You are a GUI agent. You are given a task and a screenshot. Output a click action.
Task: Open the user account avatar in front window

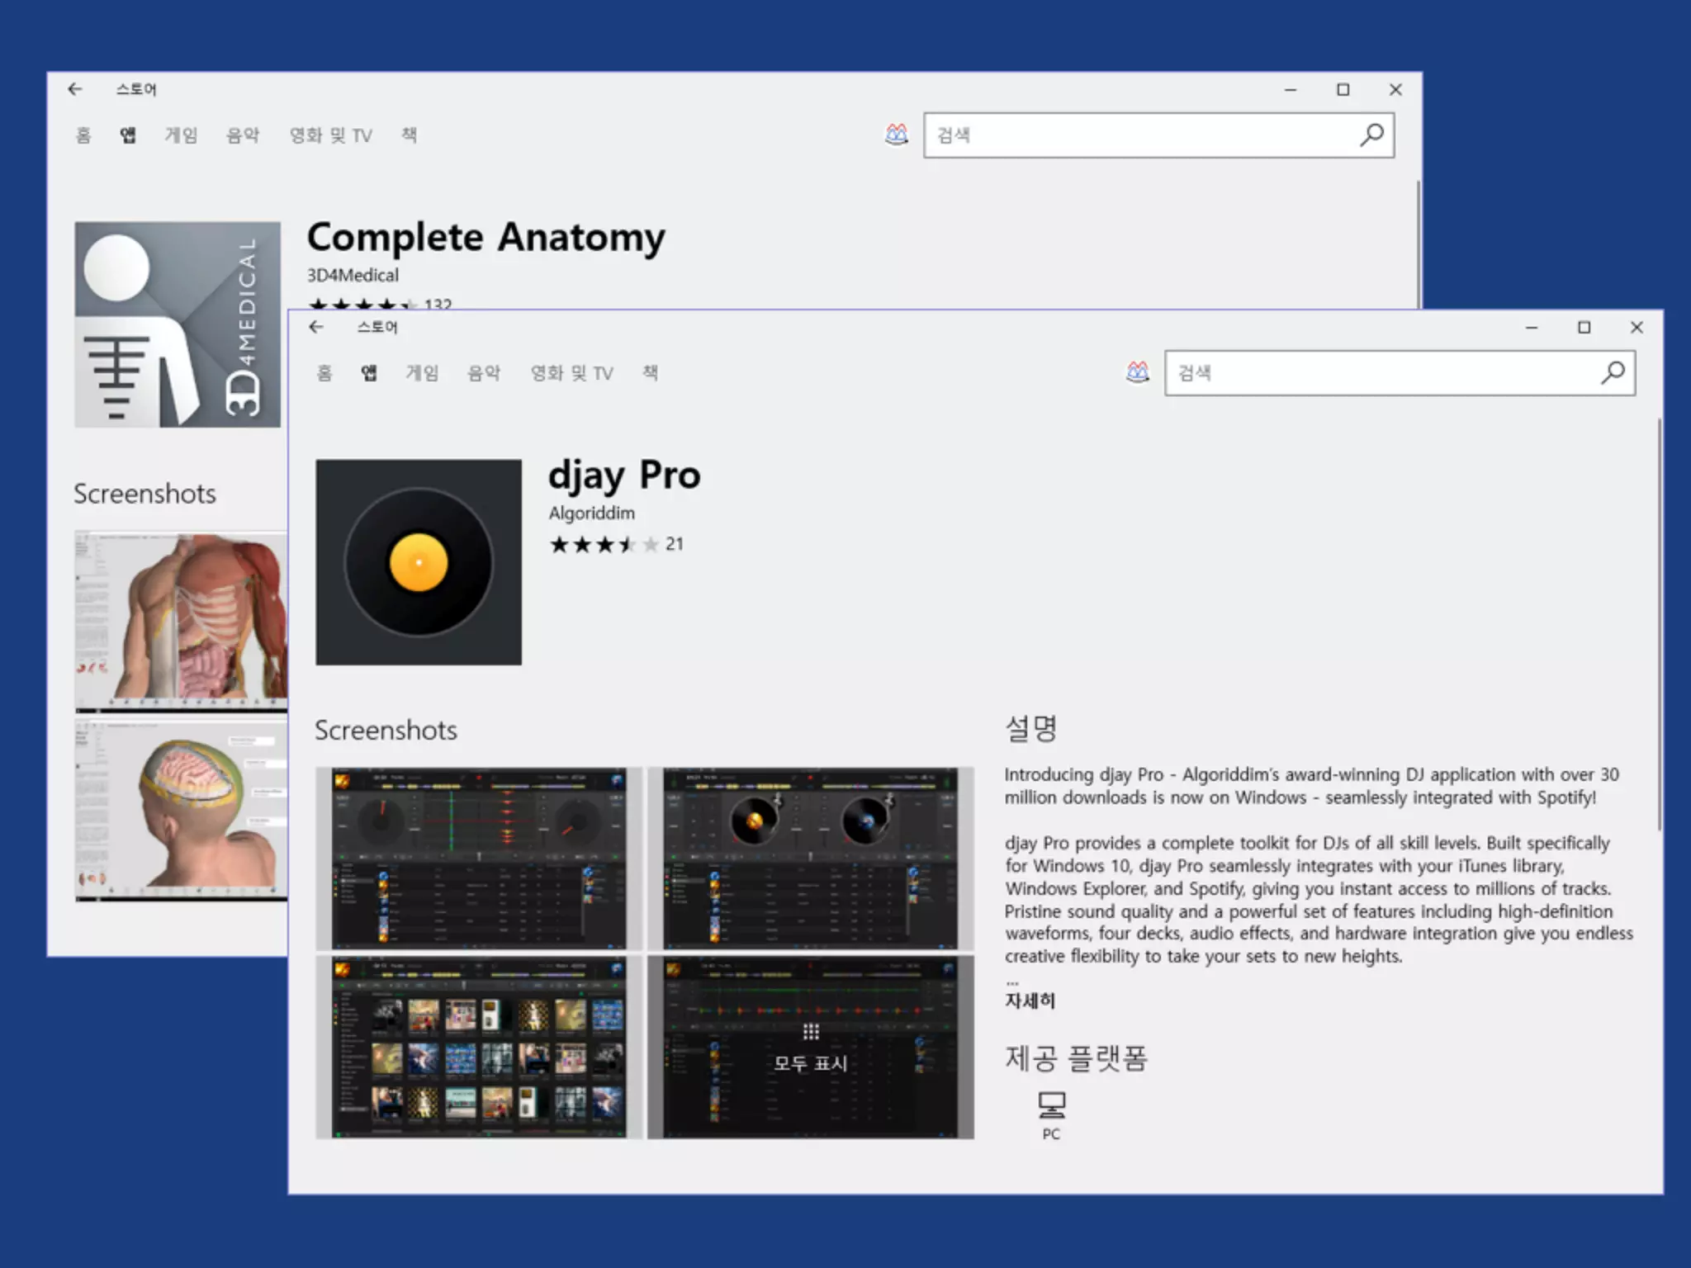point(1137,372)
